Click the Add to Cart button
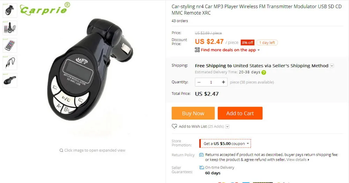This screenshot has height=183, width=349. coord(240,113)
